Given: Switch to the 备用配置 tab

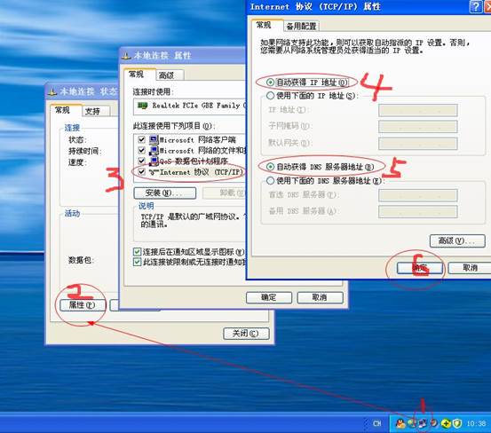Looking at the screenshot, I should tap(301, 26).
